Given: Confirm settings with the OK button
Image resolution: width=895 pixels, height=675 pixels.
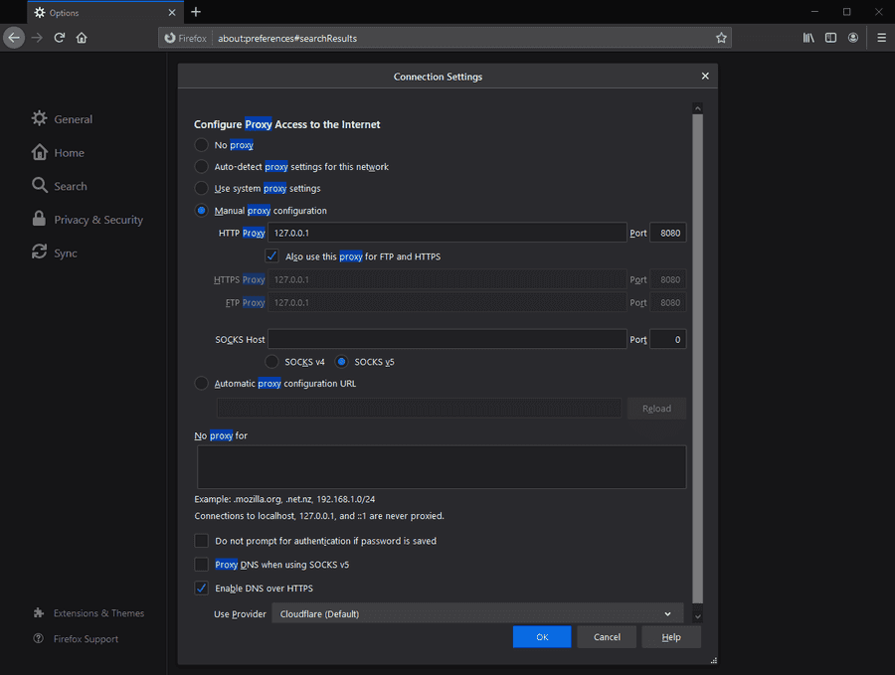Looking at the screenshot, I should (x=542, y=637).
